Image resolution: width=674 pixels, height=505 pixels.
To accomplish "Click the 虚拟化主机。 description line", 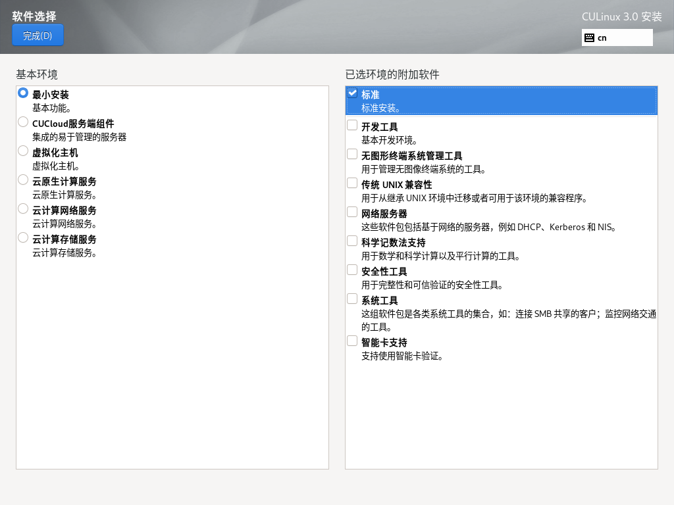I will [56, 166].
